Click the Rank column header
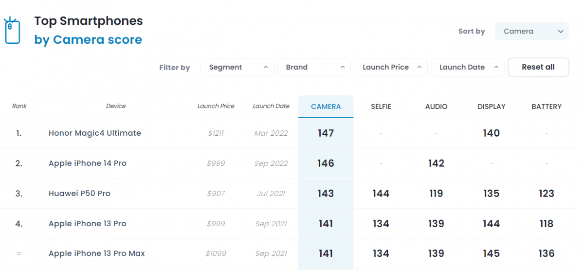This screenshot has width=584, height=270. (19, 106)
